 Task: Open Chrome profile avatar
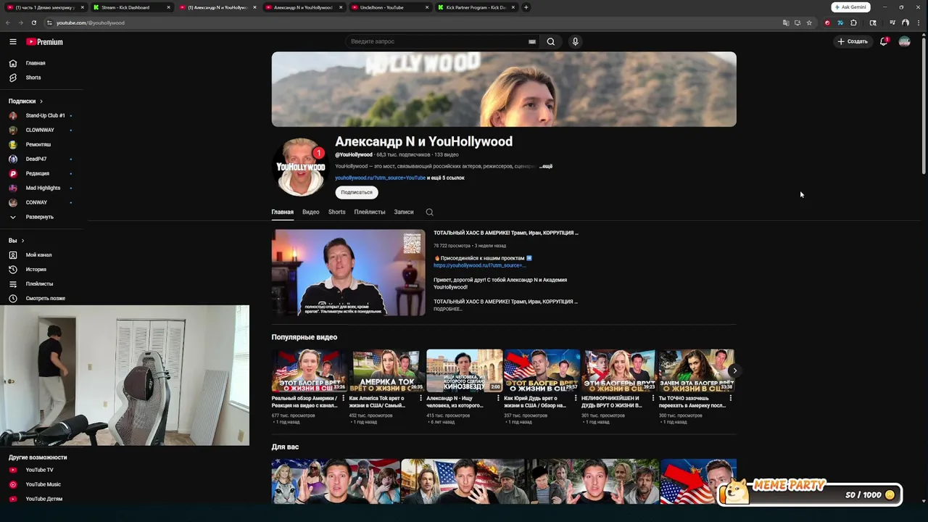[x=906, y=22]
